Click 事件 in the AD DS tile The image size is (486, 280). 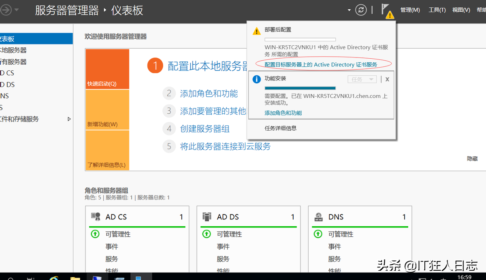pyautogui.click(x=223, y=247)
